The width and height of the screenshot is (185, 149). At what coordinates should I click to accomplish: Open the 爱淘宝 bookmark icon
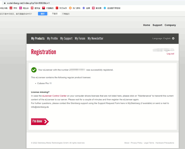[x=32, y=8]
